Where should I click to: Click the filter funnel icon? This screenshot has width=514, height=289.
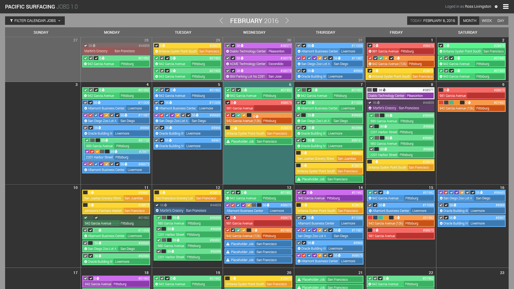coord(12,21)
